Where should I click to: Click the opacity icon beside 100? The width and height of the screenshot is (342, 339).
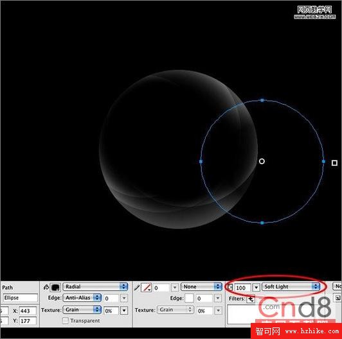coord(230,287)
